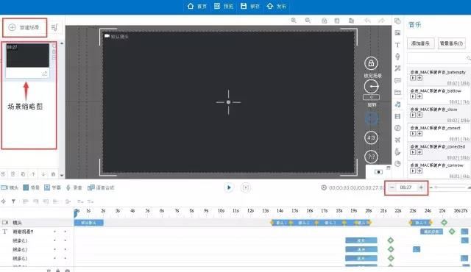
Task: Open the Character roles panel
Action: tap(397, 57)
